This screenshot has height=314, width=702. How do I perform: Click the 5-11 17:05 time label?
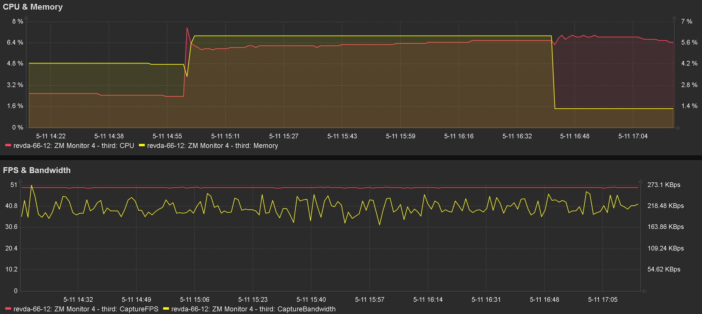pyautogui.click(x=603, y=300)
